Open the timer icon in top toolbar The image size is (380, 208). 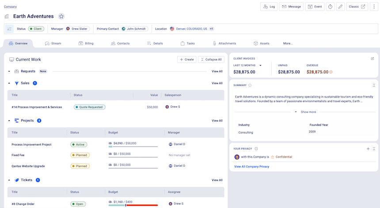(x=330, y=7)
